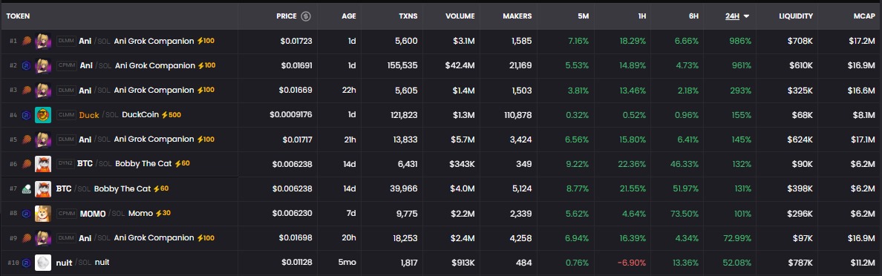Open the Ani avatar image in row #2
882x276 pixels.
click(43, 66)
